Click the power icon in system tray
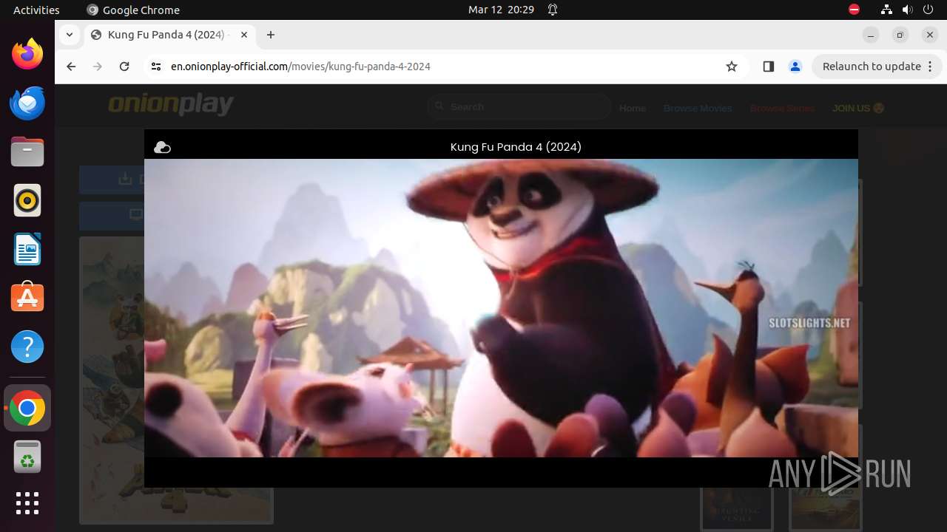The height and width of the screenshot is (532, 947). pos(927,10)
